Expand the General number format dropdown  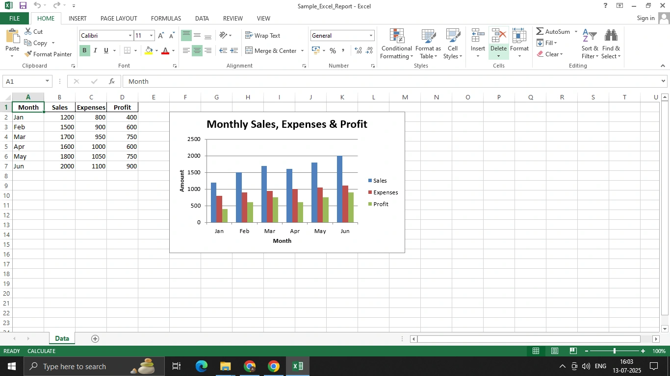point(371,36)
